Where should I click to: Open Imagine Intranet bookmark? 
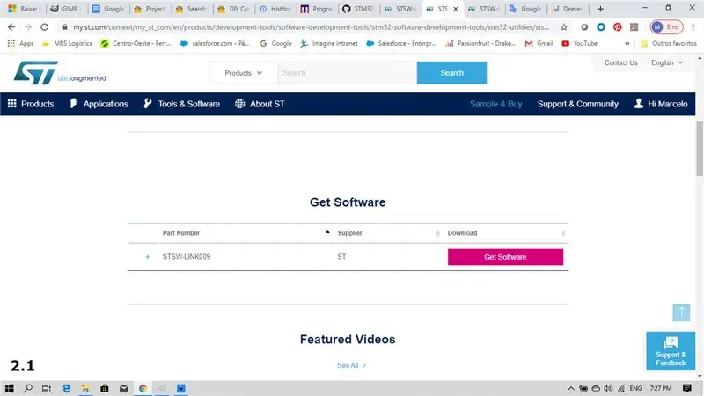point(329,43)
